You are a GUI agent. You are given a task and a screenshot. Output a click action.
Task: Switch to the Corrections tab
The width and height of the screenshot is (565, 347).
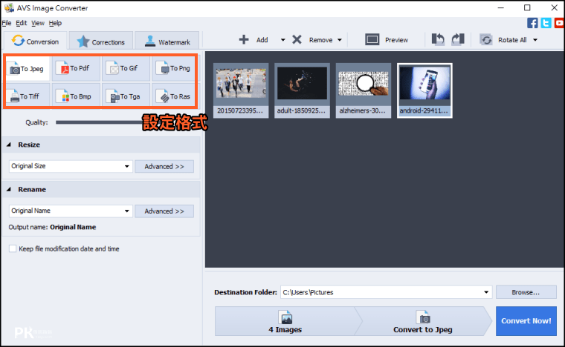click(101, 42)
